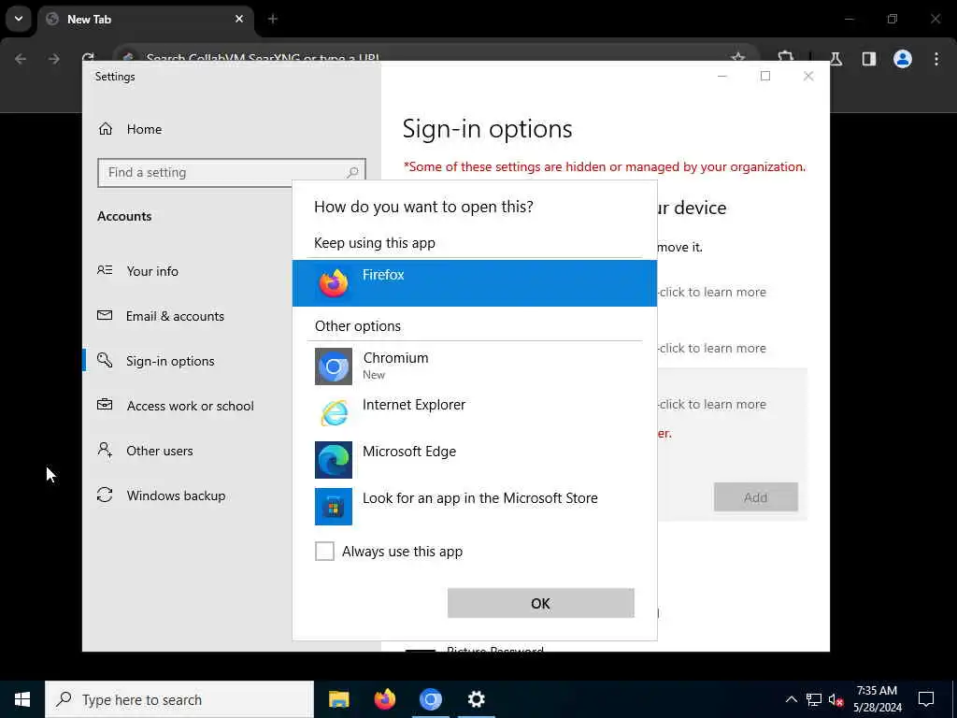Click the Other users person-plus icon
Viewport: 957px width, 718px height.
click(105, 450)
